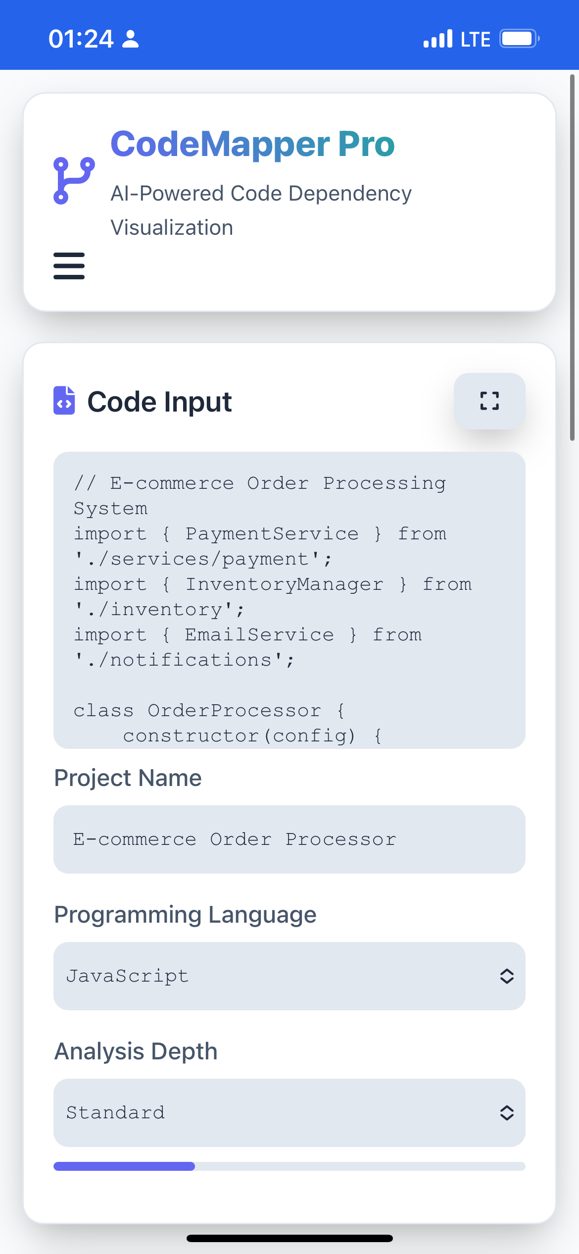Click the Code Input heading
Viewport: 579px width, 1254px height.
[159, 401]
